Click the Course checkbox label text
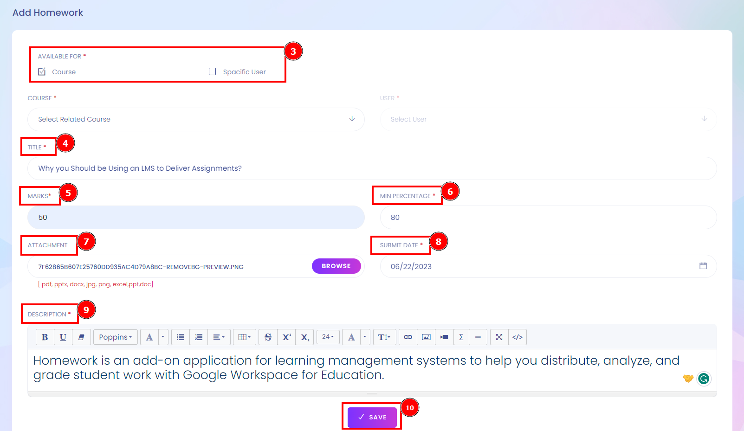This screenshot has height=431, width=744. pos(64,72)
